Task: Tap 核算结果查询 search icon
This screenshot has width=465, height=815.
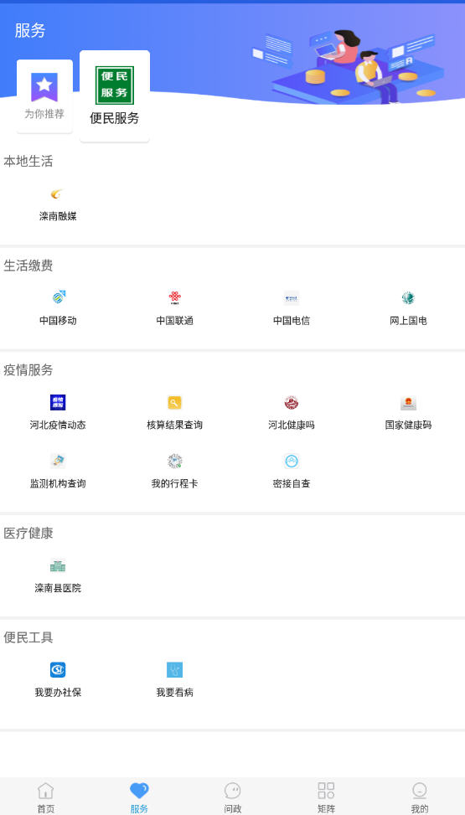Action: pyautogui.click(x=175, y=402)
